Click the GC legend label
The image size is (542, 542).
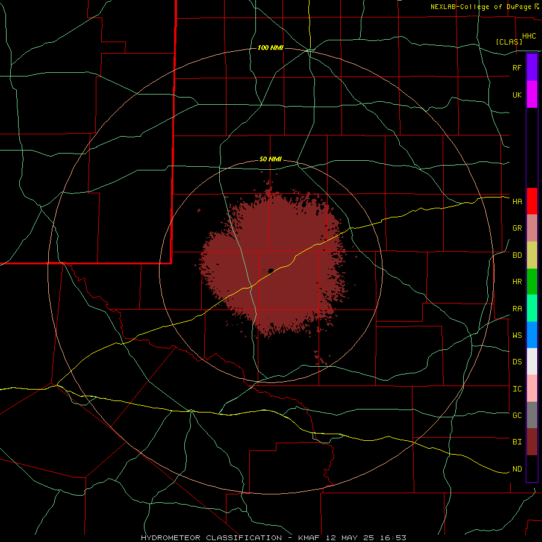tap(517, 416)
